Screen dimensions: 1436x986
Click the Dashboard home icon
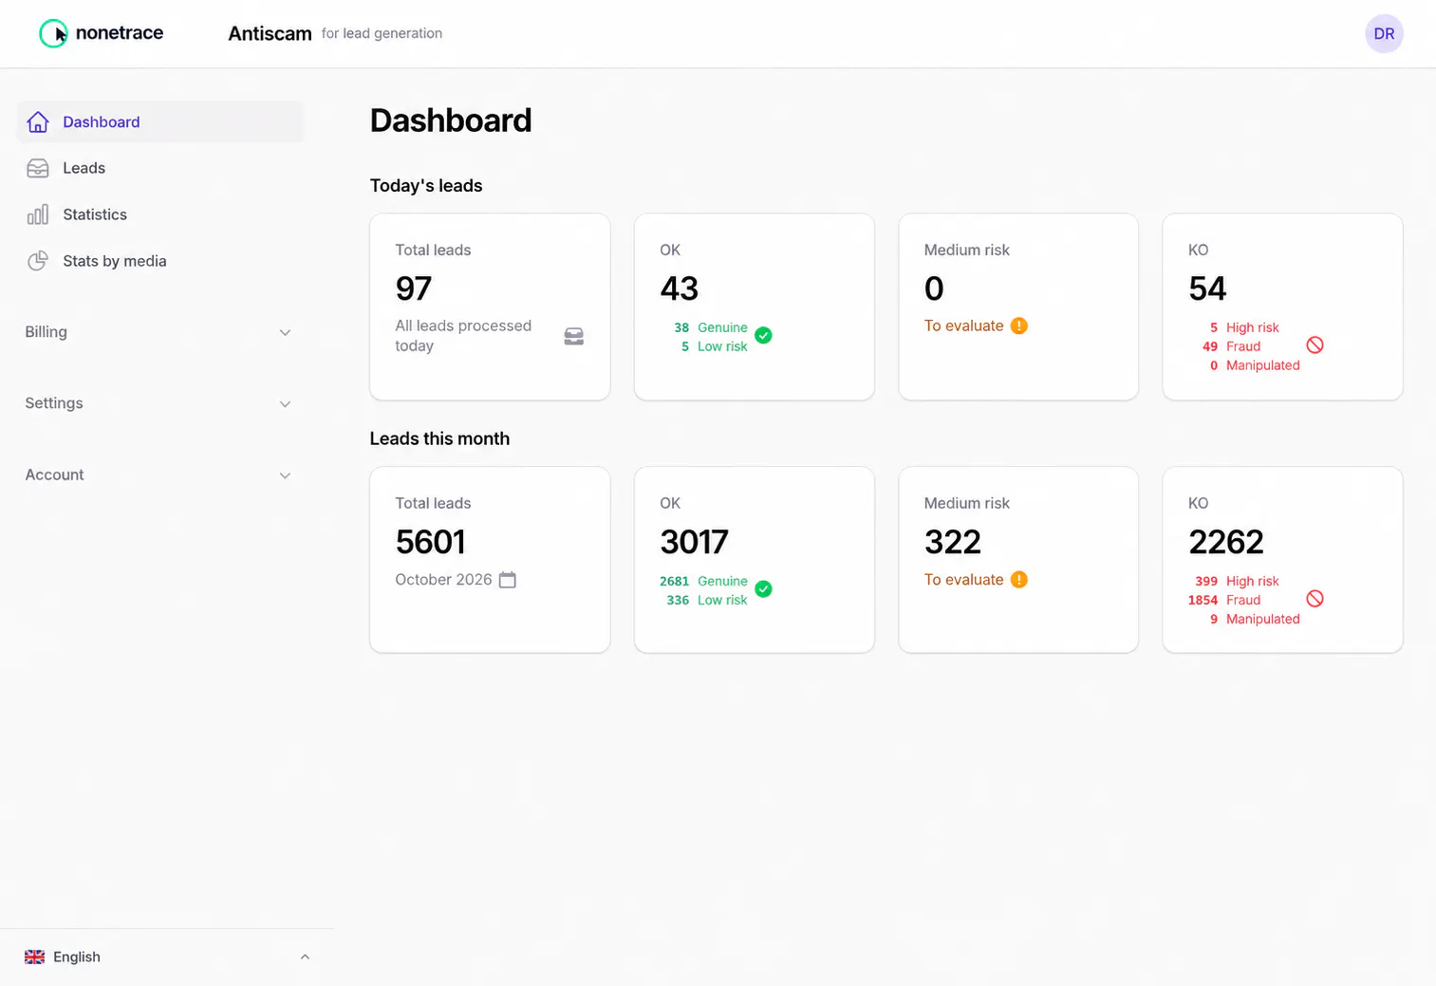point(38,121)
